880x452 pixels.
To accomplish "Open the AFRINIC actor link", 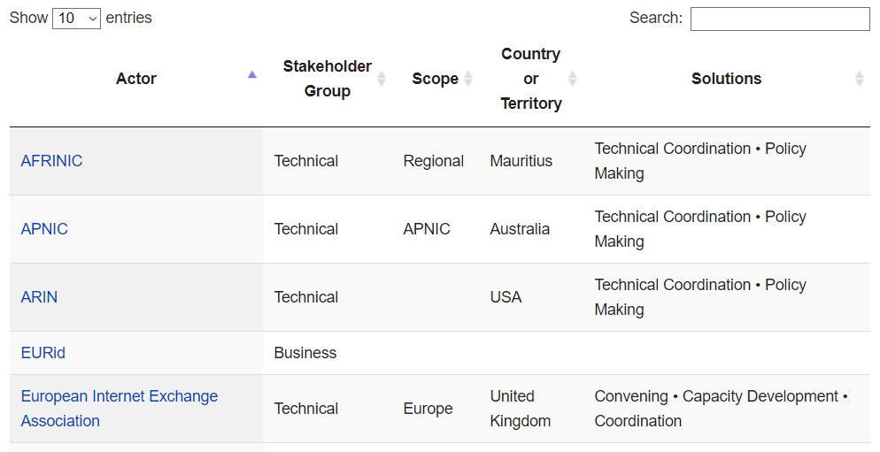I will [x=51, y=161].
